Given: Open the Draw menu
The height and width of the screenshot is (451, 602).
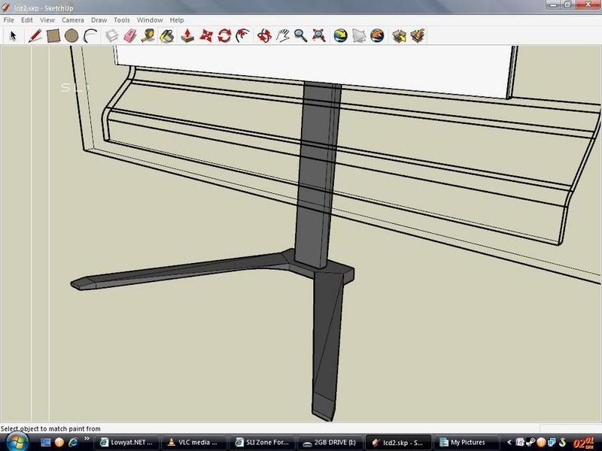Looking at the screenshot, I should point(99,20).
